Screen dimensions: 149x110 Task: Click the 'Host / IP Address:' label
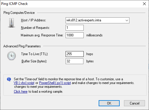tap(33, 20)
